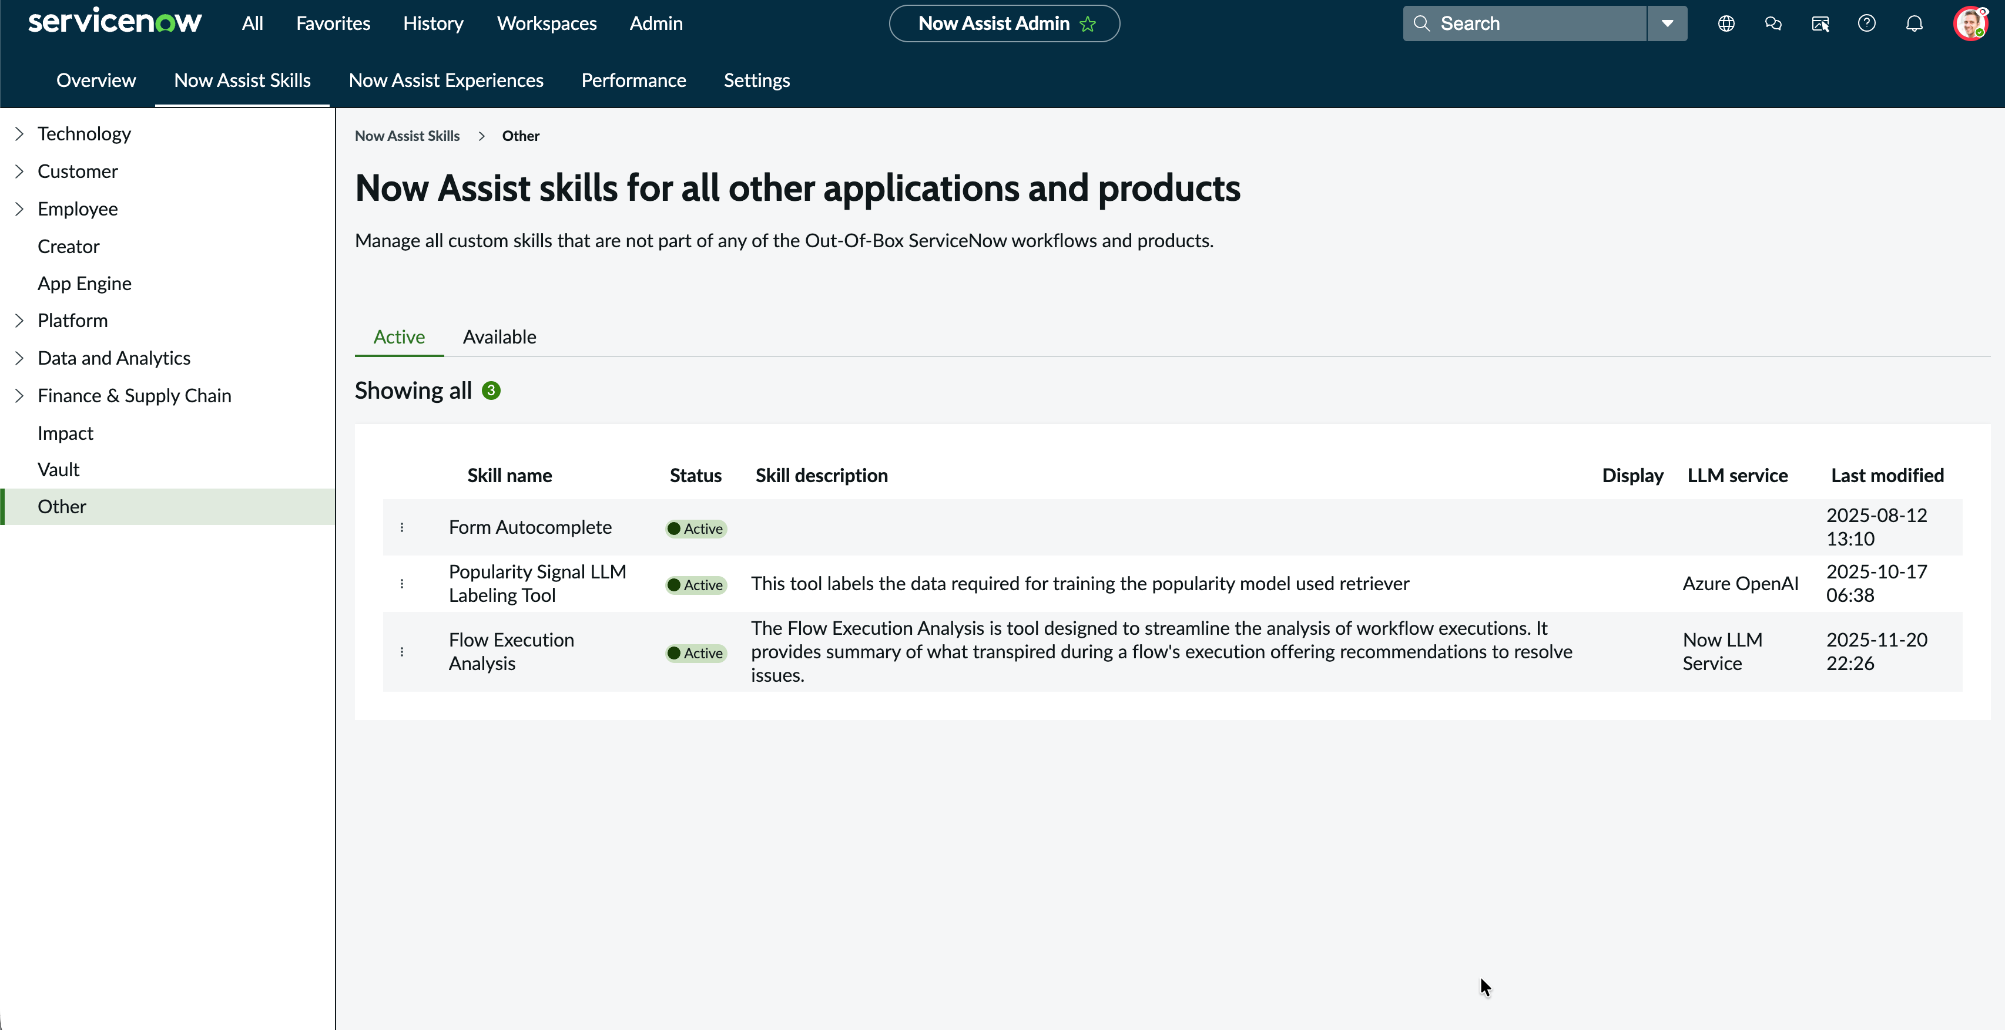This screenshot has width=2005, height=1030.
Task: Expand the Data and Analytics node
Action: pyautogui.click(x=19, y=358)
